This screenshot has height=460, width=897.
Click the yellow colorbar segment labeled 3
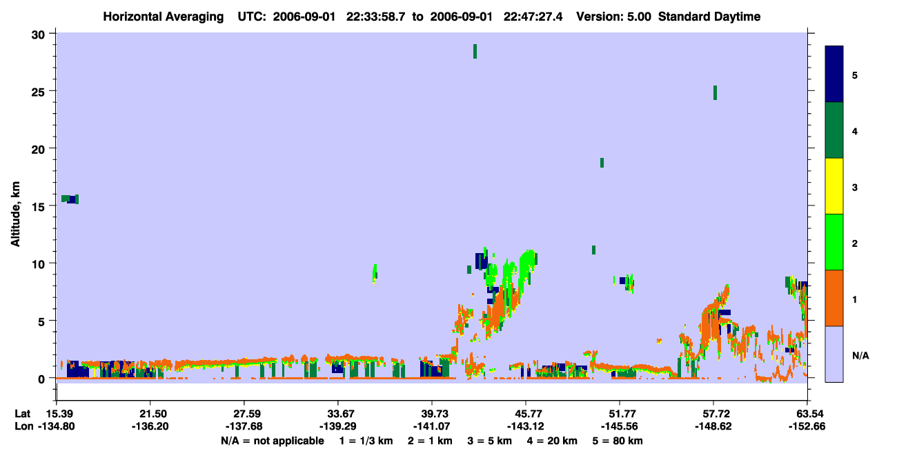click(x=834, y=186)
